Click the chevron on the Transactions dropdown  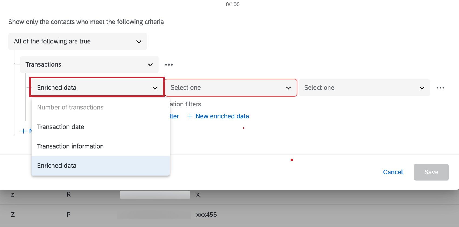[150, 65]
